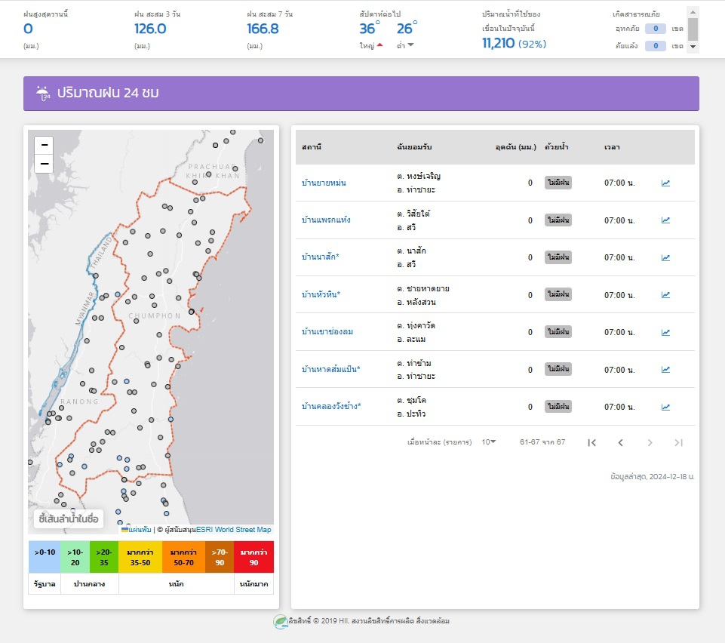Go to the previous table page
The image size is (725, 643).
click(620, 443)
